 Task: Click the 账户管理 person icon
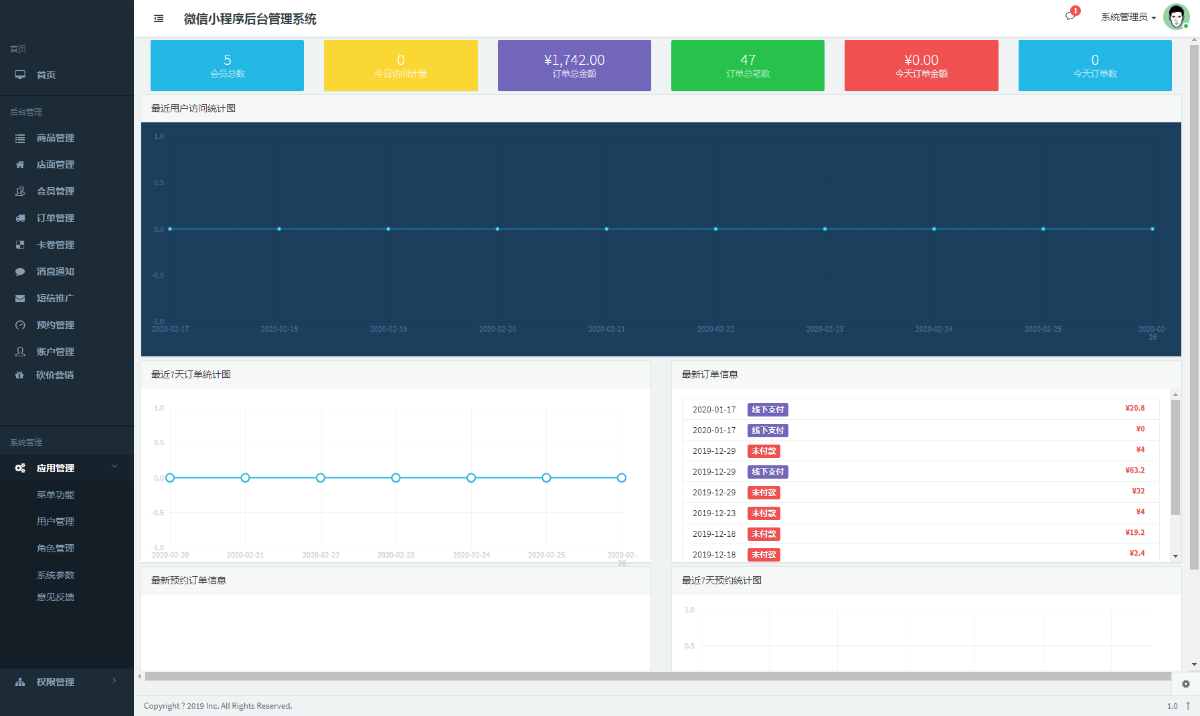coord(20,352)
